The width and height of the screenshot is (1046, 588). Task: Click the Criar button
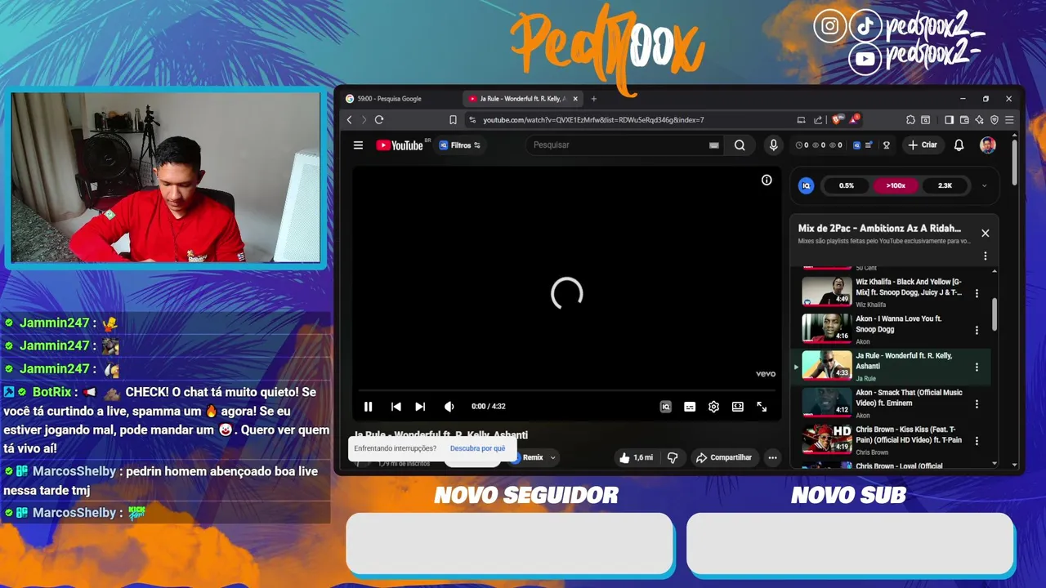[x=923, y=145]
